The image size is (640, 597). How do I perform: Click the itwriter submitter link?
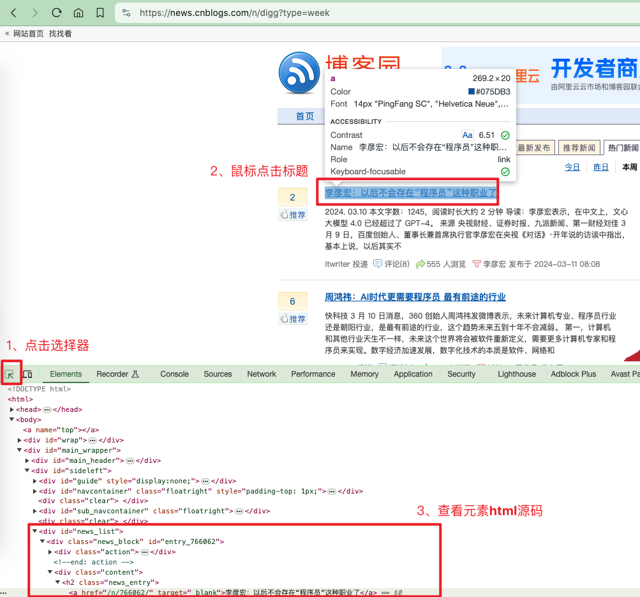337,264
